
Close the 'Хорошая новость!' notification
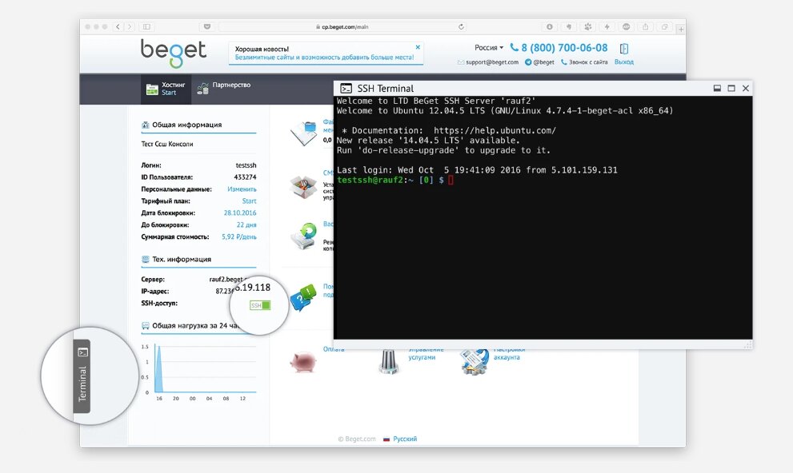pos(418,47)
